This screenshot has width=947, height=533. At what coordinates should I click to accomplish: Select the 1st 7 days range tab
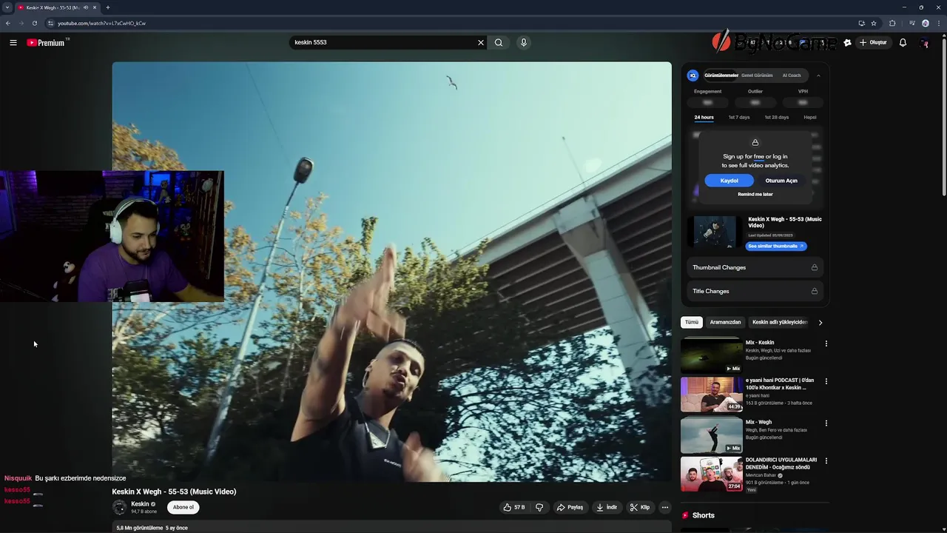739,117
